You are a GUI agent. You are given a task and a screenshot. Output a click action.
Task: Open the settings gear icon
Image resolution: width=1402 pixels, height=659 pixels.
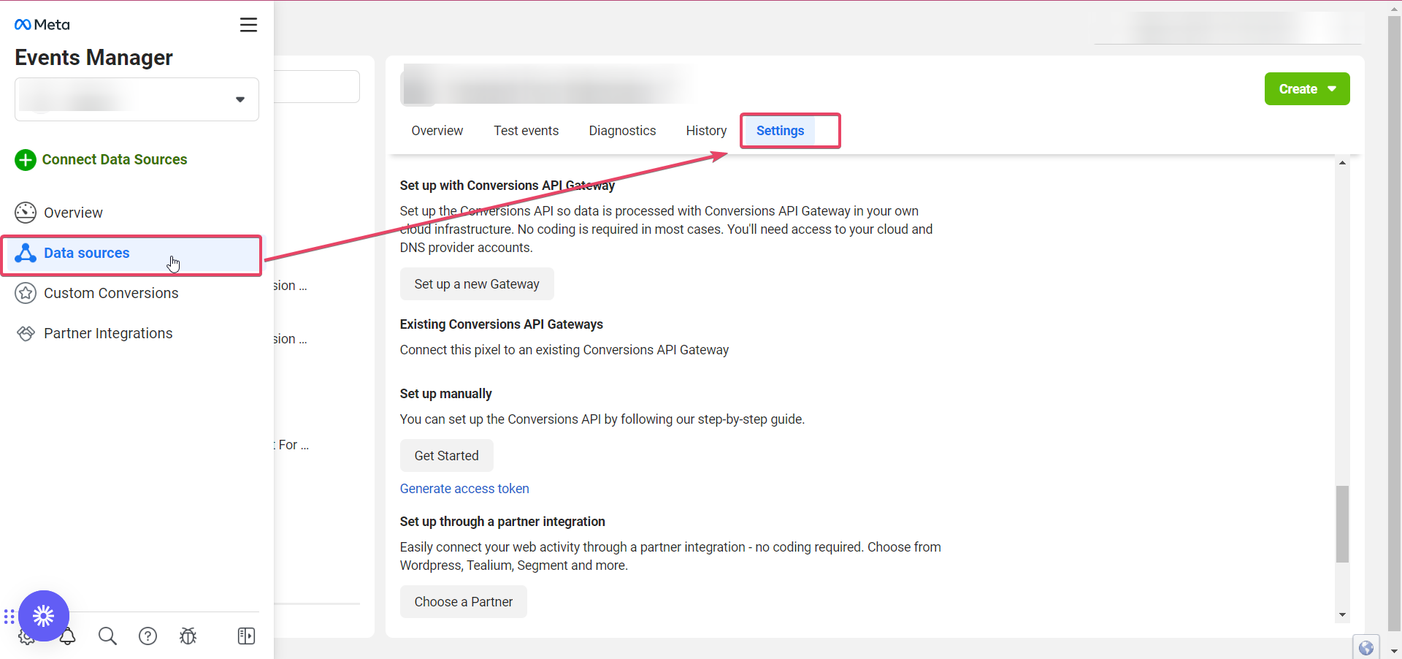tap(26, 639)
